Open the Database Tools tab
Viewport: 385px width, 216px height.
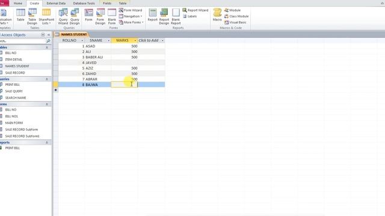click(84, 4)
